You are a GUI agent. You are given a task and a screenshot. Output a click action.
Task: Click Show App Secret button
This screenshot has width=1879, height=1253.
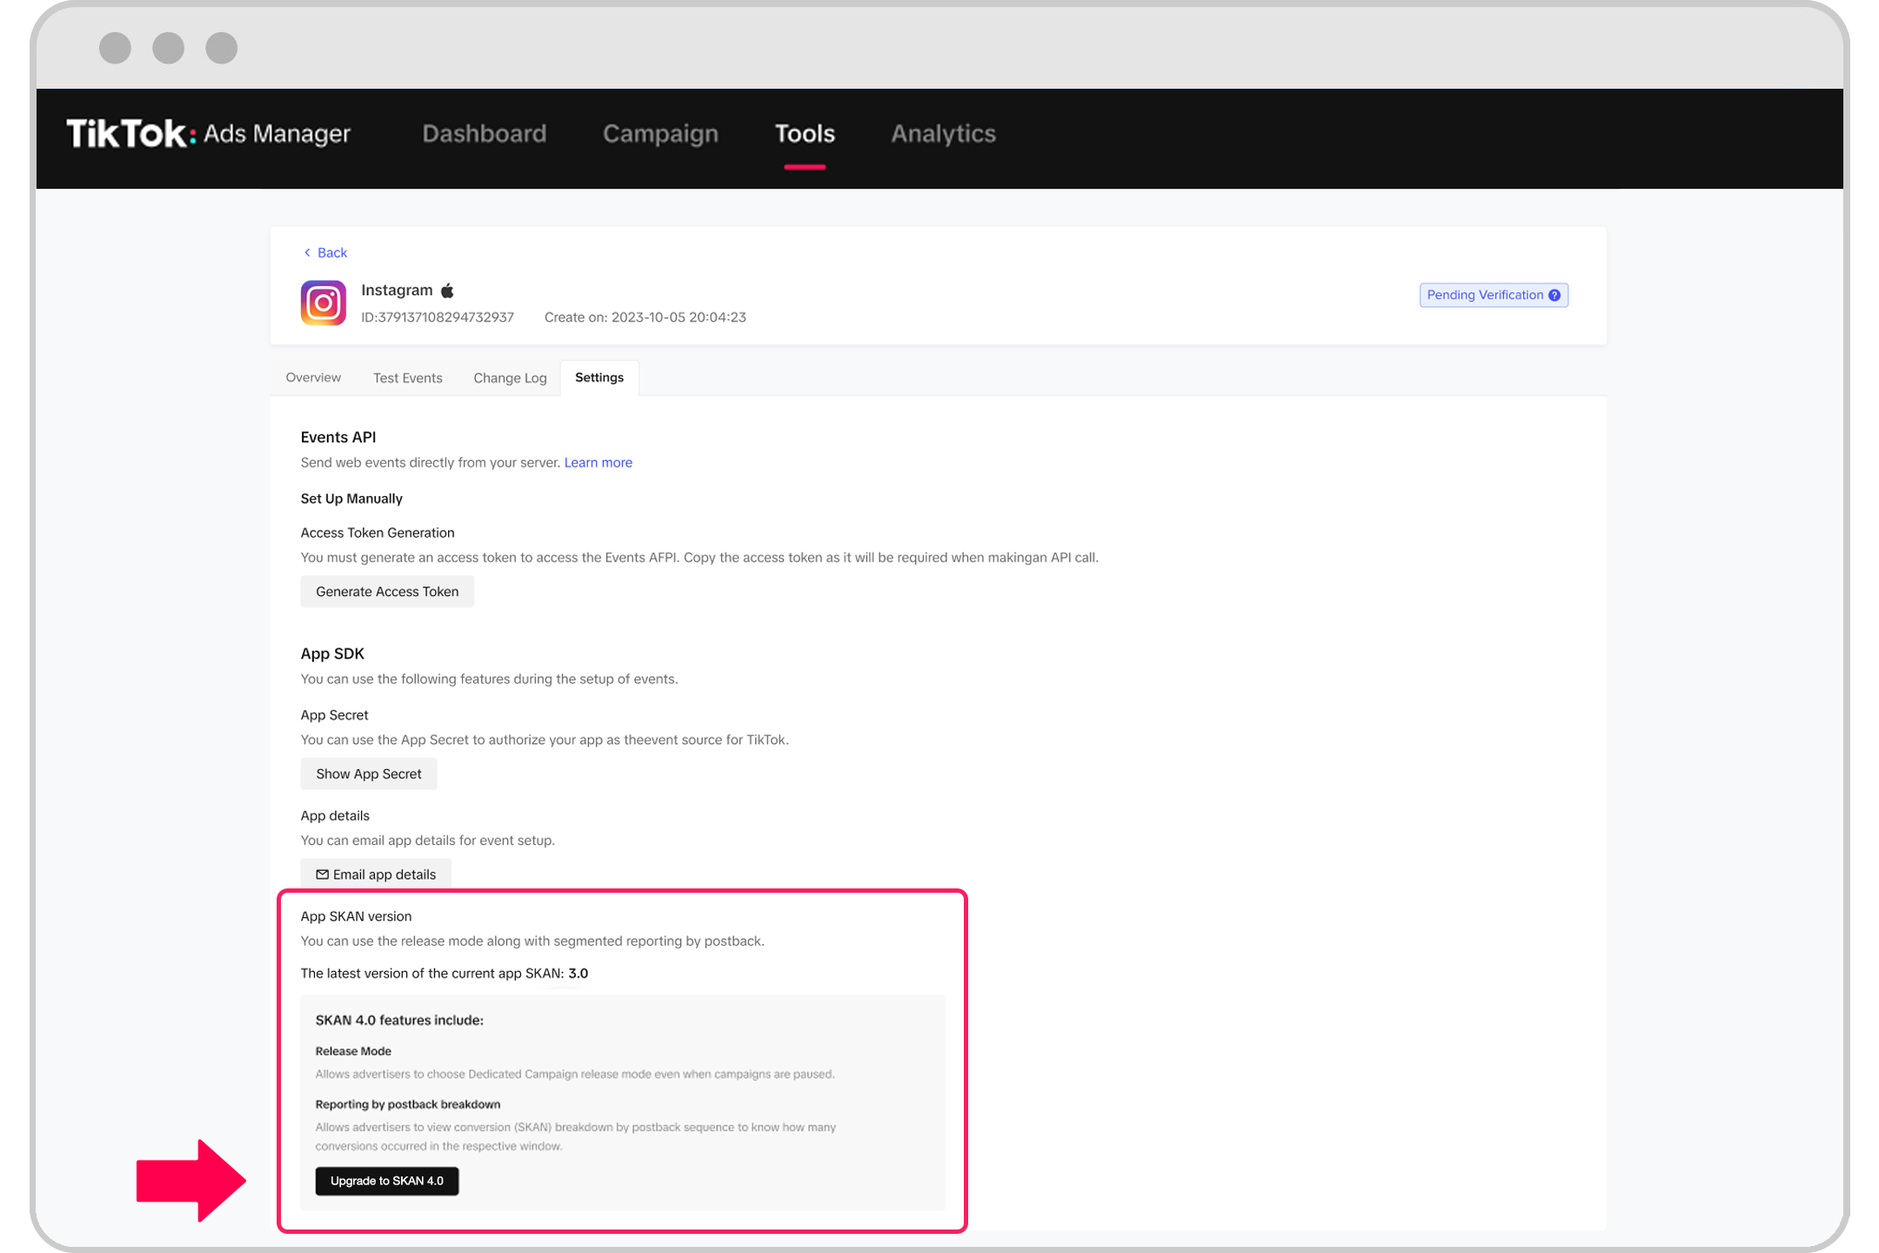pyautogui.click(x=369, y=774)
